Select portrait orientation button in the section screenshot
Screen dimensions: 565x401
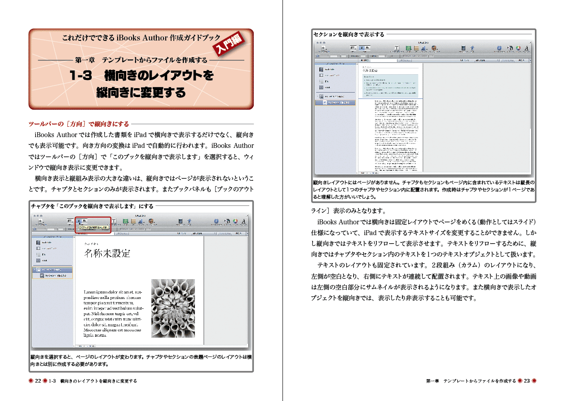coord(362,48)
